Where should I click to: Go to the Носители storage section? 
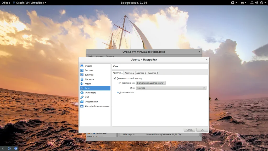pos(89,79)
